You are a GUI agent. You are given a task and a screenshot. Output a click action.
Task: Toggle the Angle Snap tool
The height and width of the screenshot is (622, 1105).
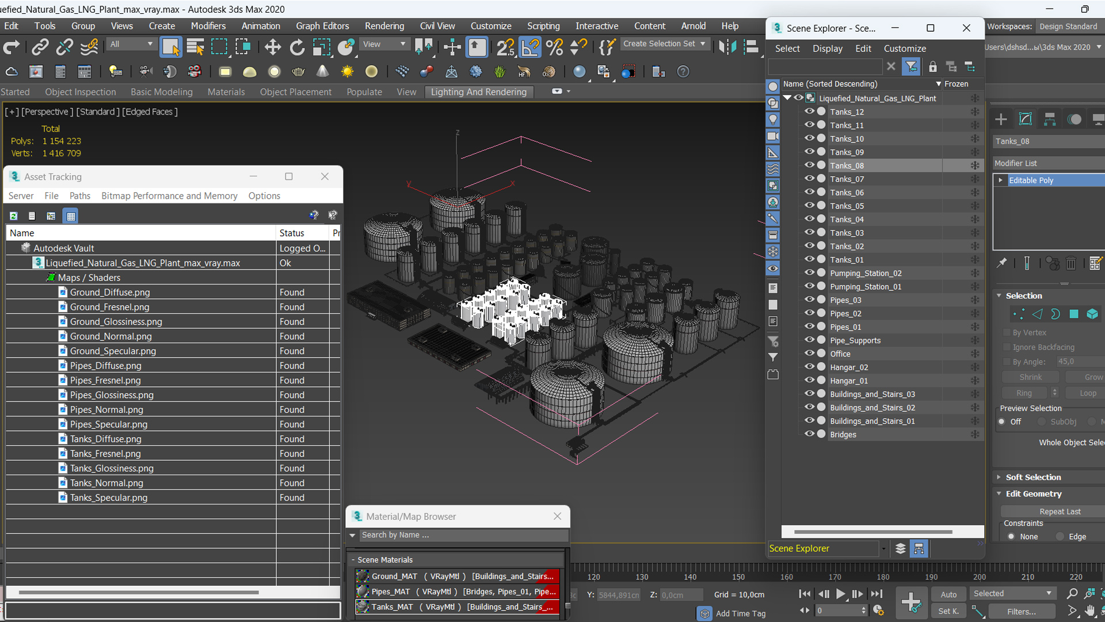click(x=530, y=47)
